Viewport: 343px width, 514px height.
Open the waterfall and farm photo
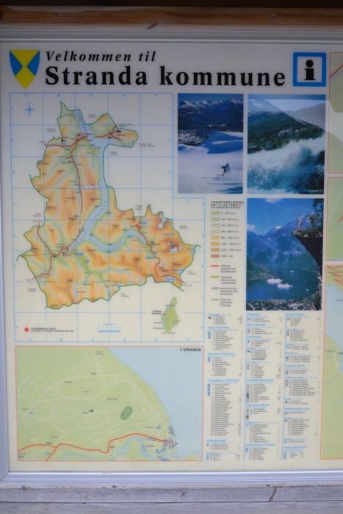[286, 144]
